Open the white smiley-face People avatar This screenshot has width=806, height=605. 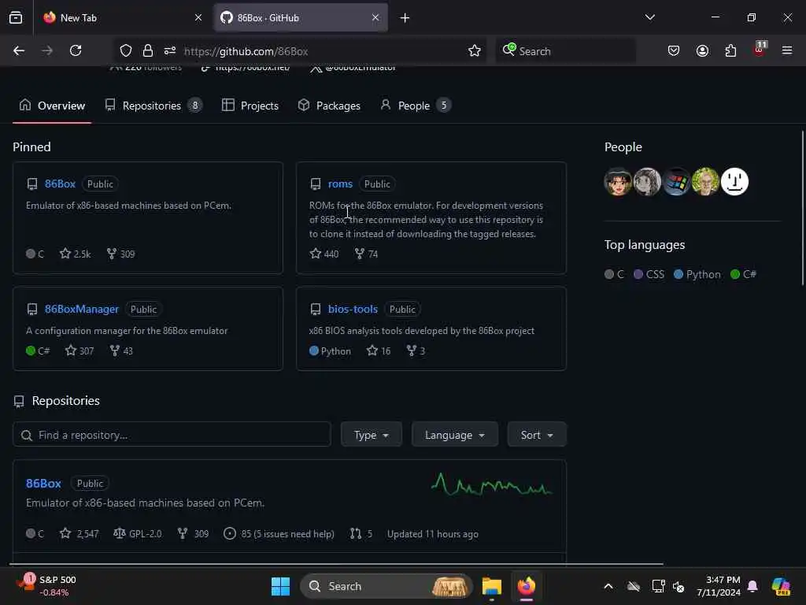(734, 182)
